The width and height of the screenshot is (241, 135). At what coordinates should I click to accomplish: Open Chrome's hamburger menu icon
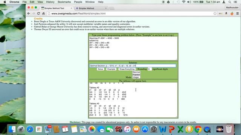[238, 13]
